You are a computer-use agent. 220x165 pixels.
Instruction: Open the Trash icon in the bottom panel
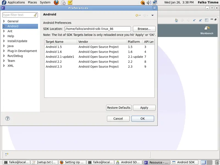217,162
